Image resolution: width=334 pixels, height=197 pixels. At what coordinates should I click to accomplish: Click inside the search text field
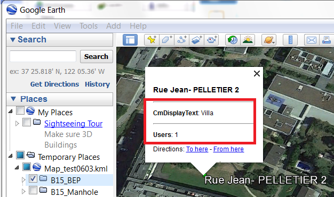(x=43, y=56)
